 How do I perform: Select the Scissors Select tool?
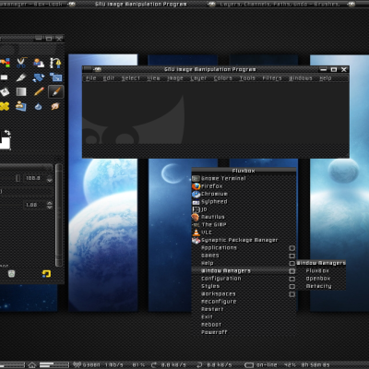21,63
